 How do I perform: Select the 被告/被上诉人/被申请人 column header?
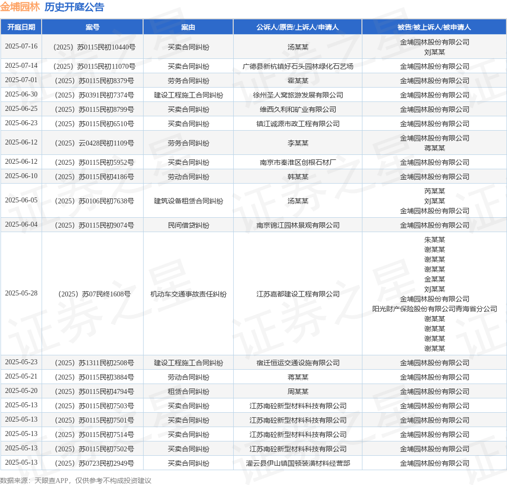click(x=434, y=27)
